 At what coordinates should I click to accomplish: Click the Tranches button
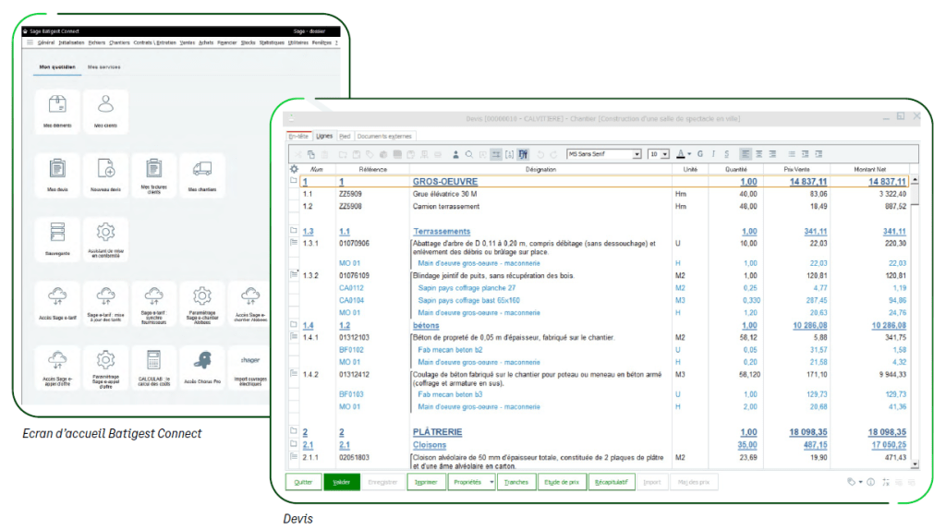coord(515,482)
